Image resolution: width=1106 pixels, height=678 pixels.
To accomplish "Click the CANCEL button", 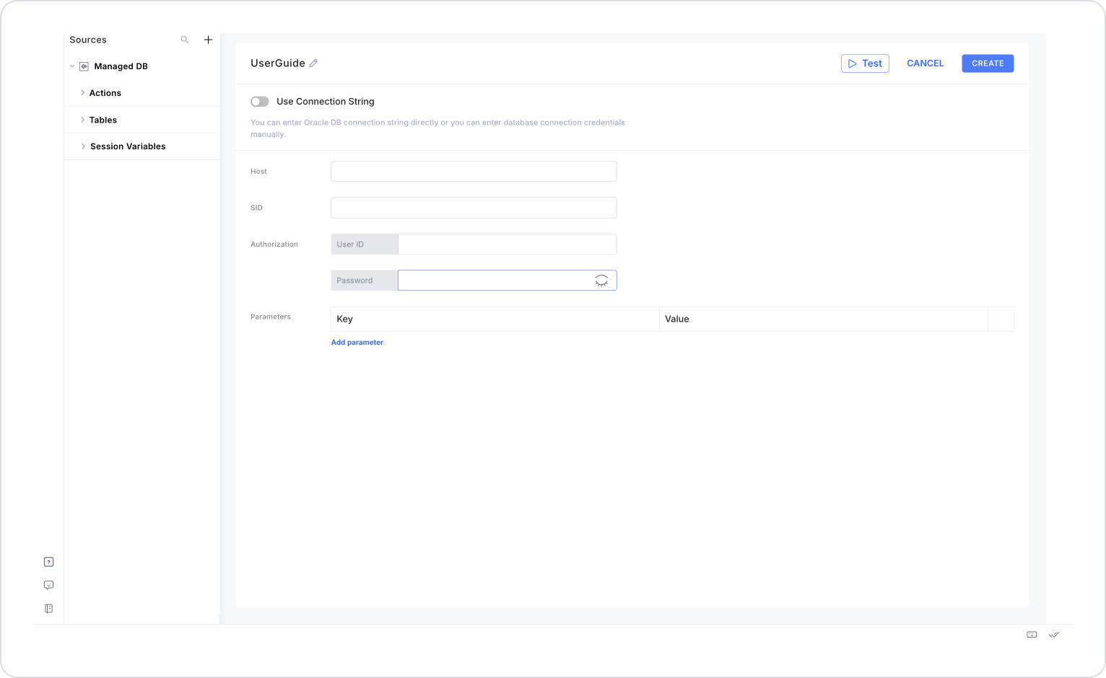I will click(926, 63).
